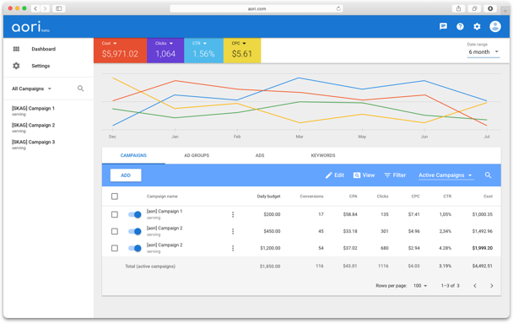This screenshot has width=513, height=323.
Task: Sort by the Cost column header
Action: click(x=488, y=196)
